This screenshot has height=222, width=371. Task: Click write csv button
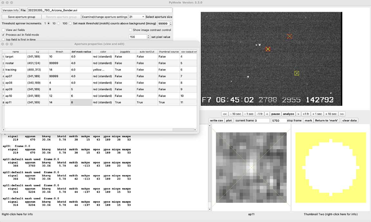216,120
